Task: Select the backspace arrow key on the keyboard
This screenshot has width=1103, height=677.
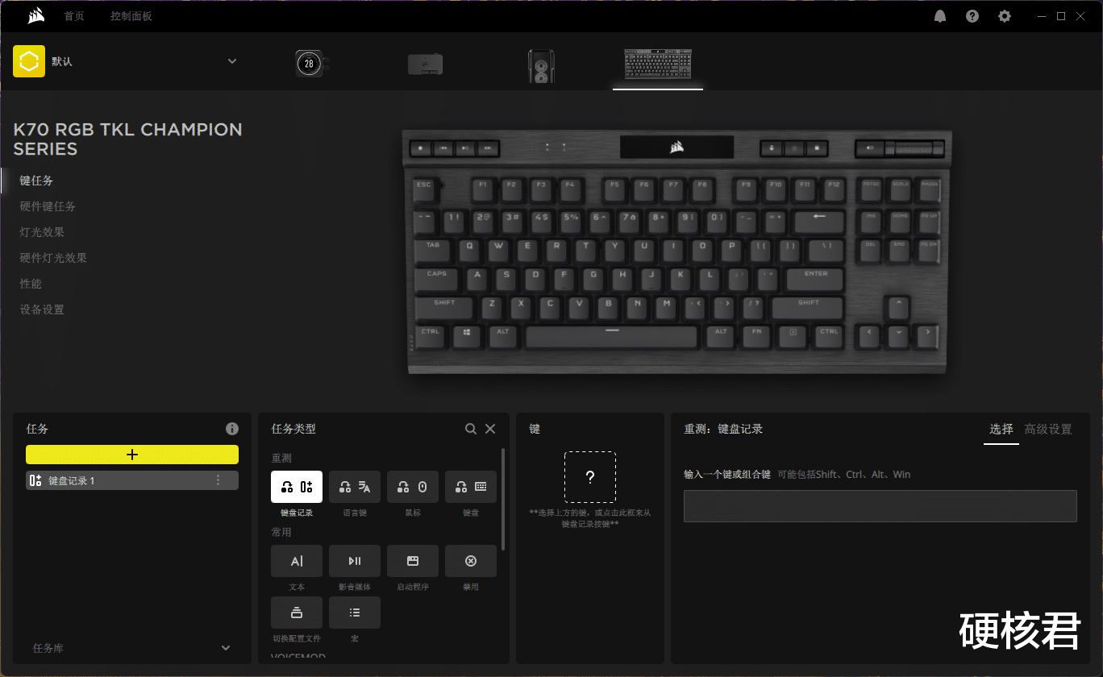Action: (819, 221)
